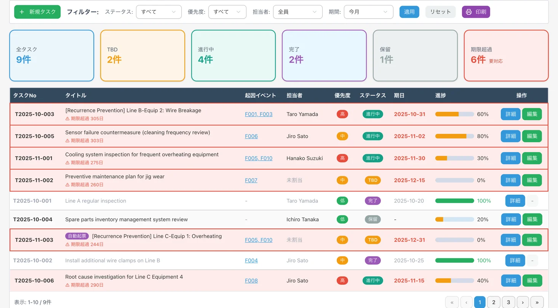Click 編集 for task T2025-11-003

(532, 240)
